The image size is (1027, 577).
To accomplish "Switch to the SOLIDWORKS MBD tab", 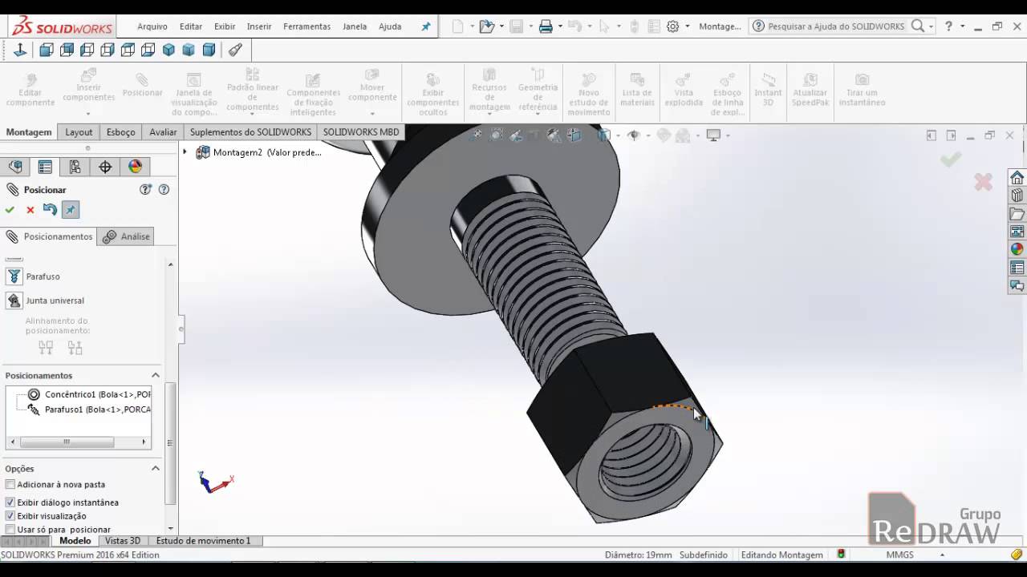I will [361, 132].
